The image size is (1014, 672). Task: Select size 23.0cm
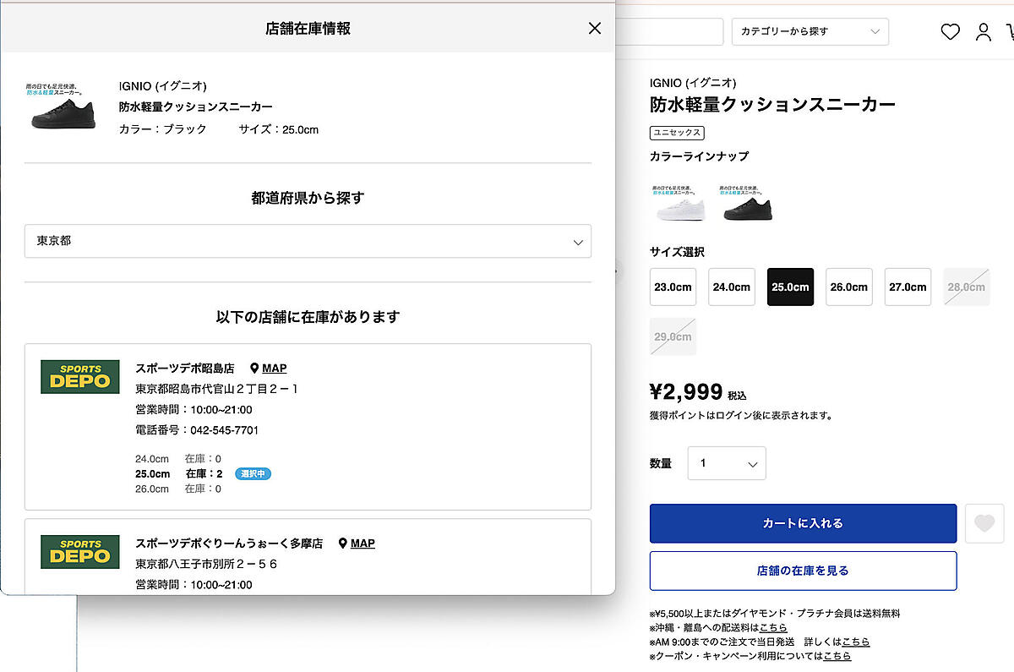673,287
